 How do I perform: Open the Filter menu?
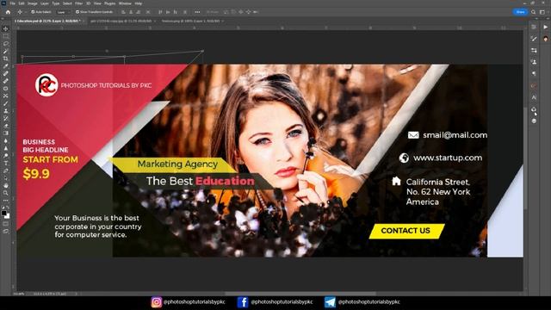(x=78, y=3)
